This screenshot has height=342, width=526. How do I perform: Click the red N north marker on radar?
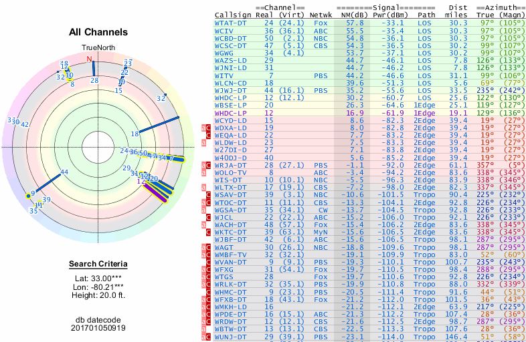pyautogui.click(x=89, y=59)
